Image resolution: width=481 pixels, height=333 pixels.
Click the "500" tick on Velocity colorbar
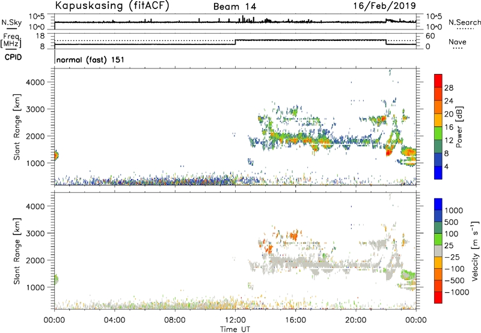[452, 222]
